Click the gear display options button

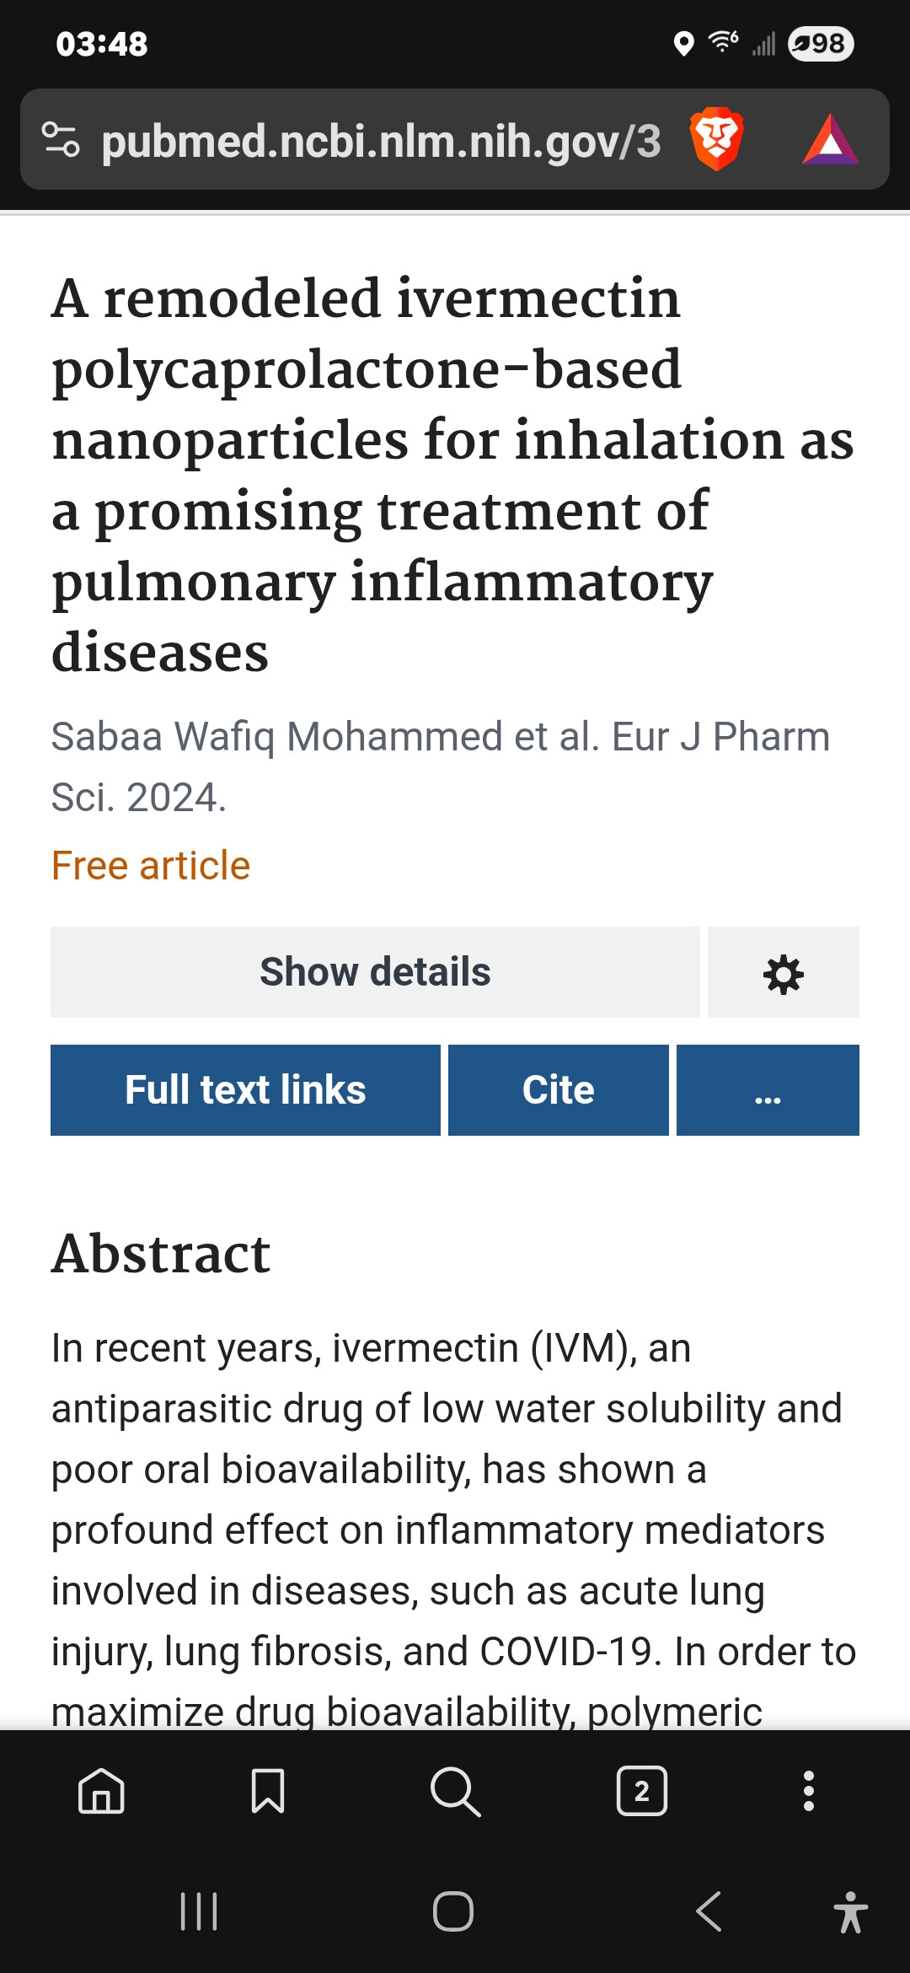click(x=783, y=973)
